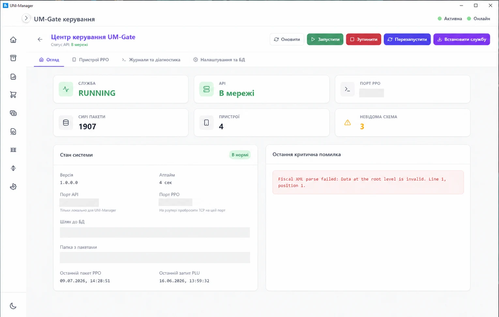Click the 'В нормі' status badge
Image resolution: width=499 pixels, height=317 pixels.
[240, 155]
